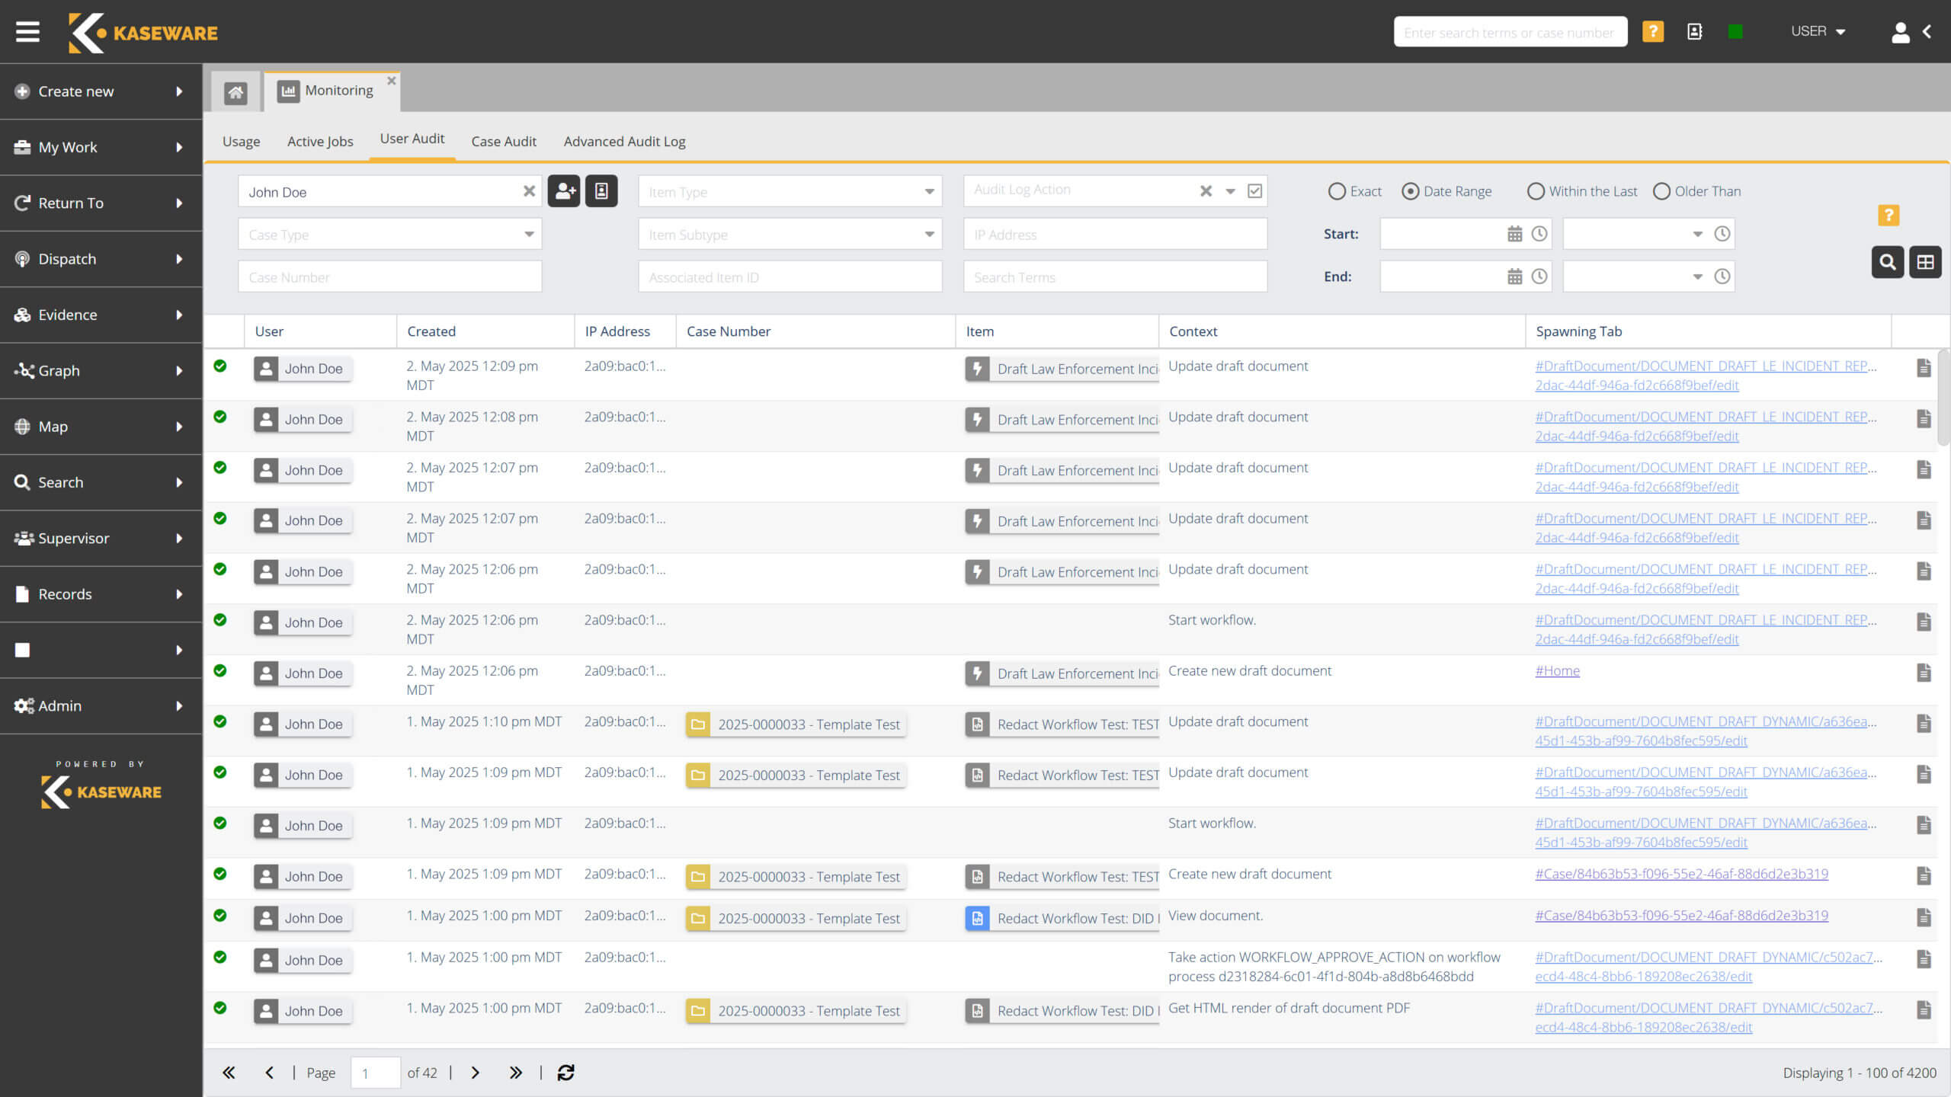Click the page number input box
Screen dimensions: 1951x1097
375,1073
